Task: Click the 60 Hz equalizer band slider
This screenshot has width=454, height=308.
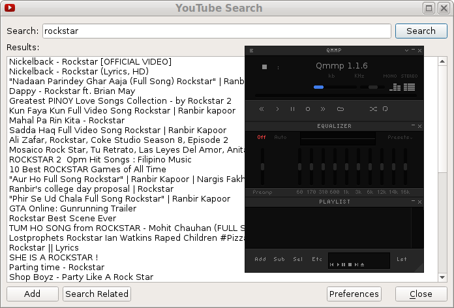Action: 299,166
